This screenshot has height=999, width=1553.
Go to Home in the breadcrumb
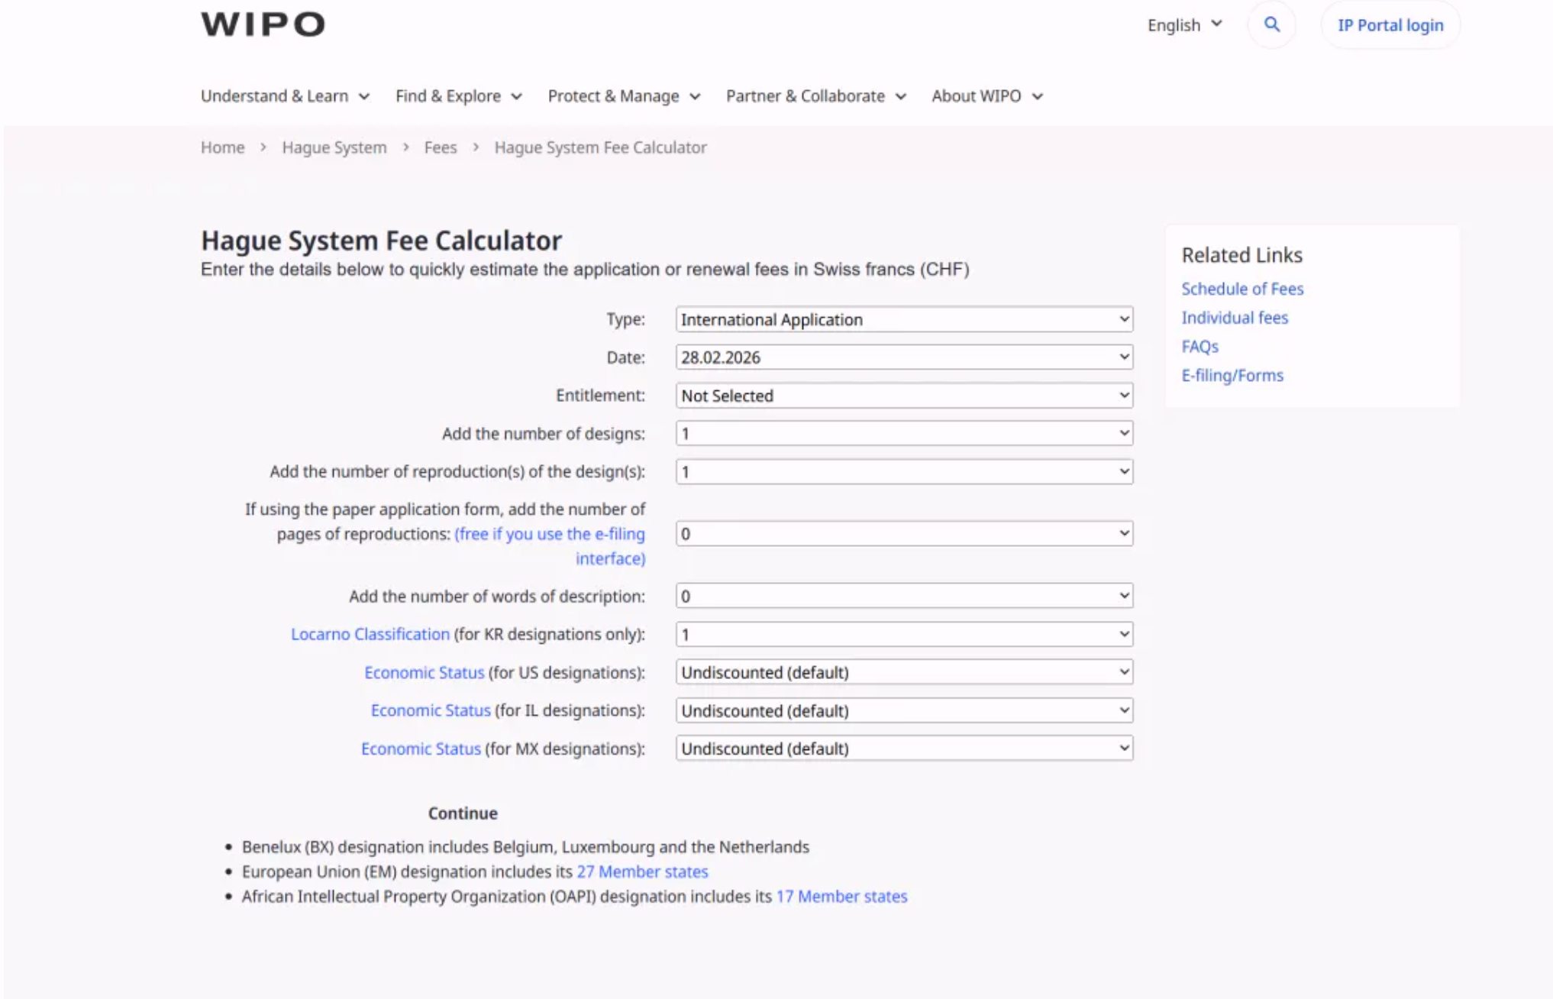223,147
